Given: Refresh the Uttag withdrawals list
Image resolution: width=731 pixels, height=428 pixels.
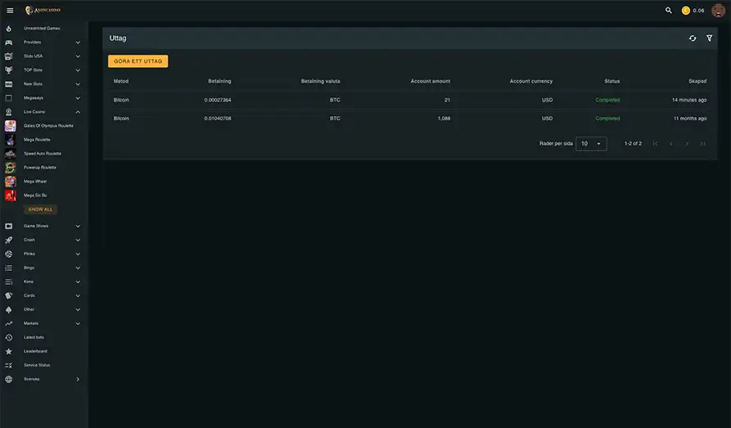Looking at the screenshot, I should tap(693, 38).
